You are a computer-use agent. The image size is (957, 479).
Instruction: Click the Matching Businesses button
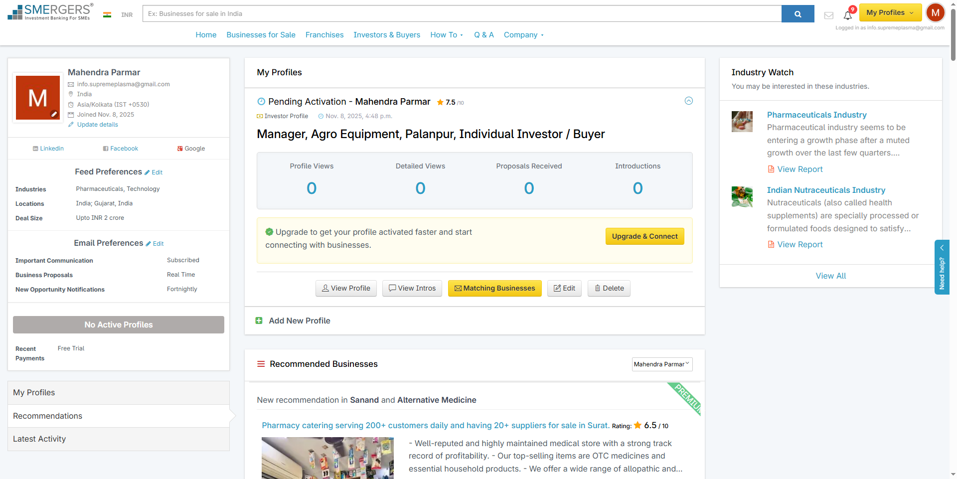pyautogui.click(x=494, y=288)
